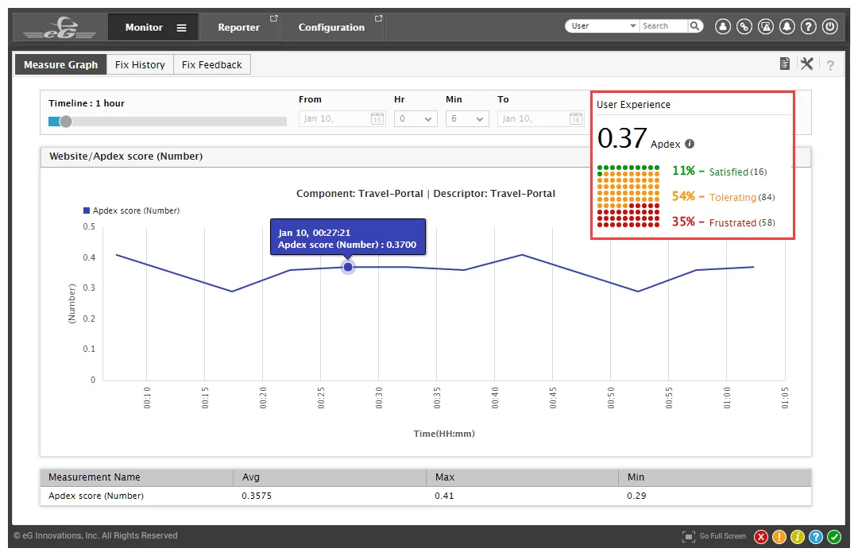Click the Measurement Name column header

pyautogui.click(x=94, y=477)
